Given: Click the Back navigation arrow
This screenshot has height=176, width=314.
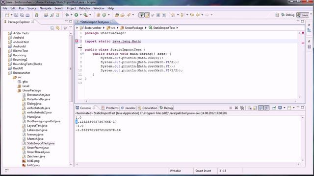Looking at the screenshot, I should [x=198, y=15].
